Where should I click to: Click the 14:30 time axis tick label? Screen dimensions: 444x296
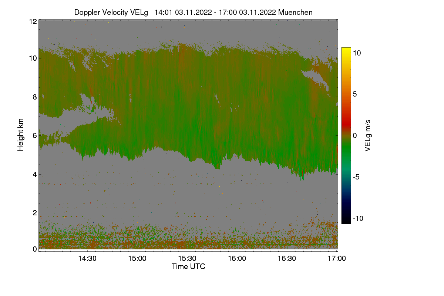(87, 259)
